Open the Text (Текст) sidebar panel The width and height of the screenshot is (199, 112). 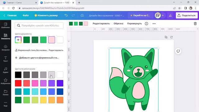6,59
